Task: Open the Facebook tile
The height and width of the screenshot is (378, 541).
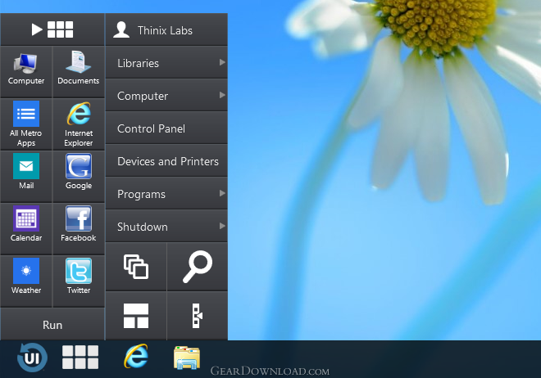Action: [79, 228]
